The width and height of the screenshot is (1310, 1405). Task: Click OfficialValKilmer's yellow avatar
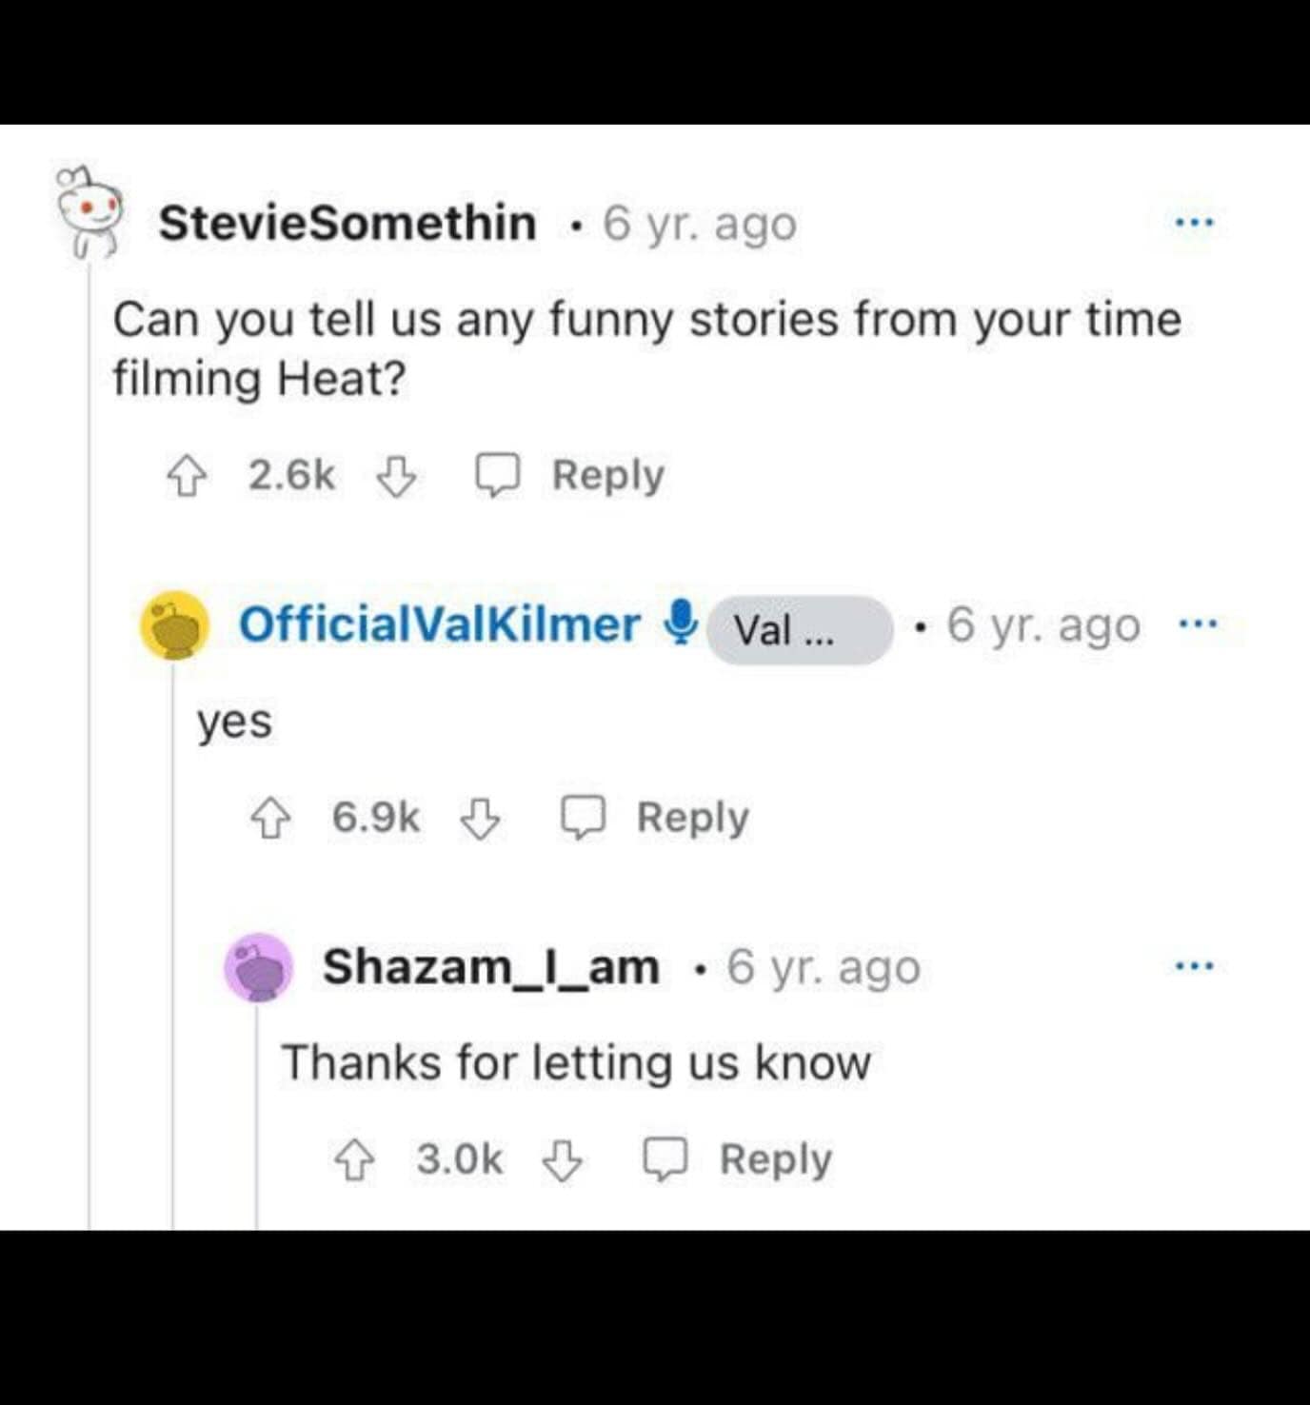click(175, 624)
